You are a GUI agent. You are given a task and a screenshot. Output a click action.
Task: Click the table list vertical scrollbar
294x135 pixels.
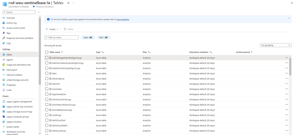point(290,67)
